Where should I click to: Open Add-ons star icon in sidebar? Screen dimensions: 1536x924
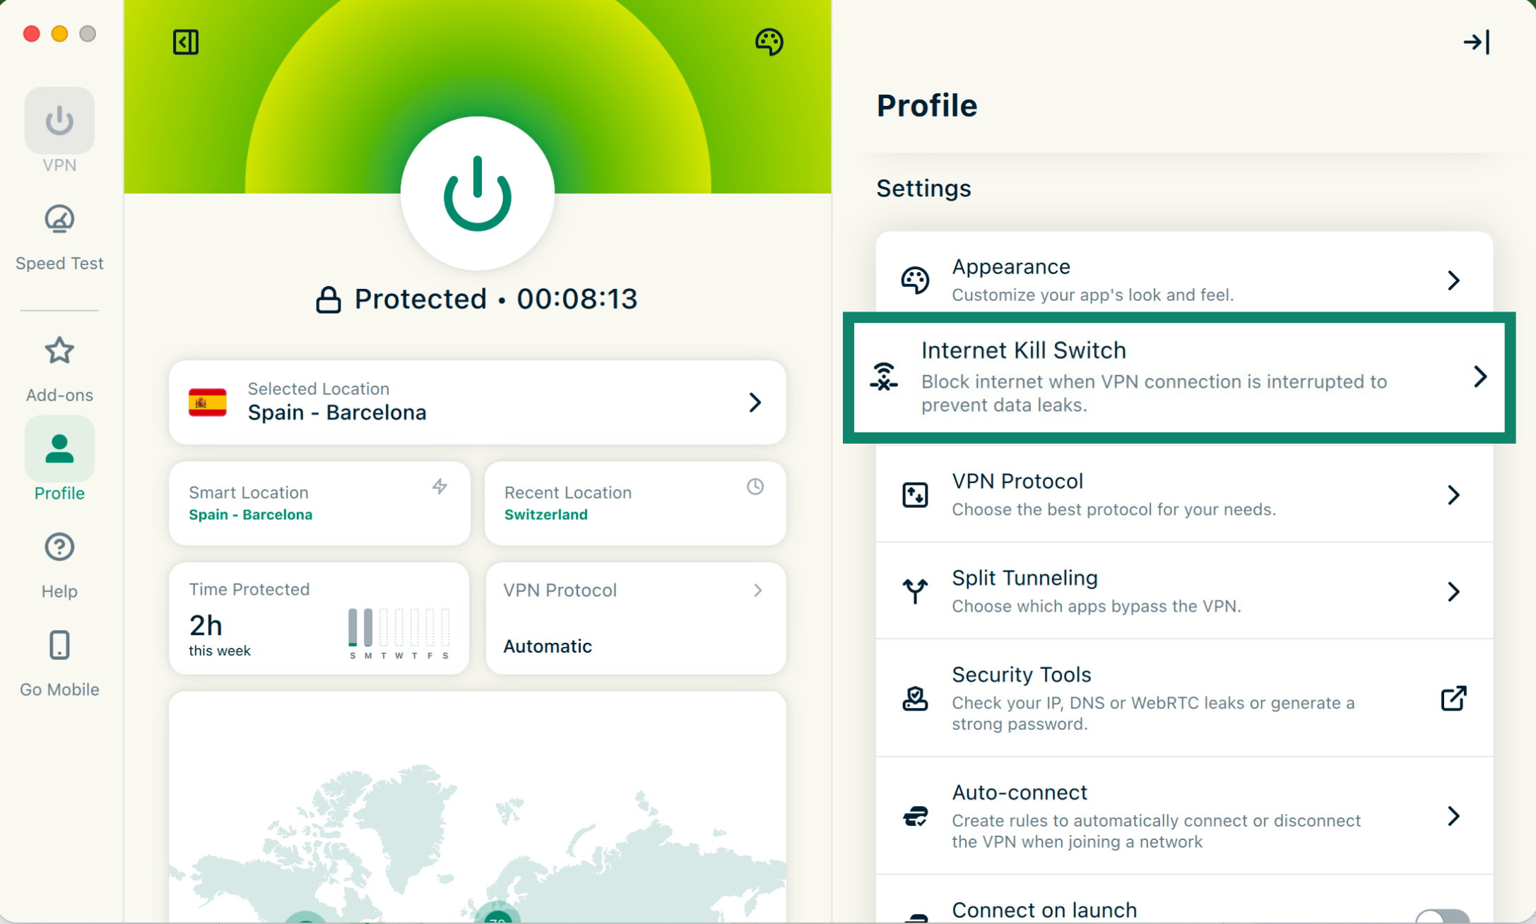59,351
